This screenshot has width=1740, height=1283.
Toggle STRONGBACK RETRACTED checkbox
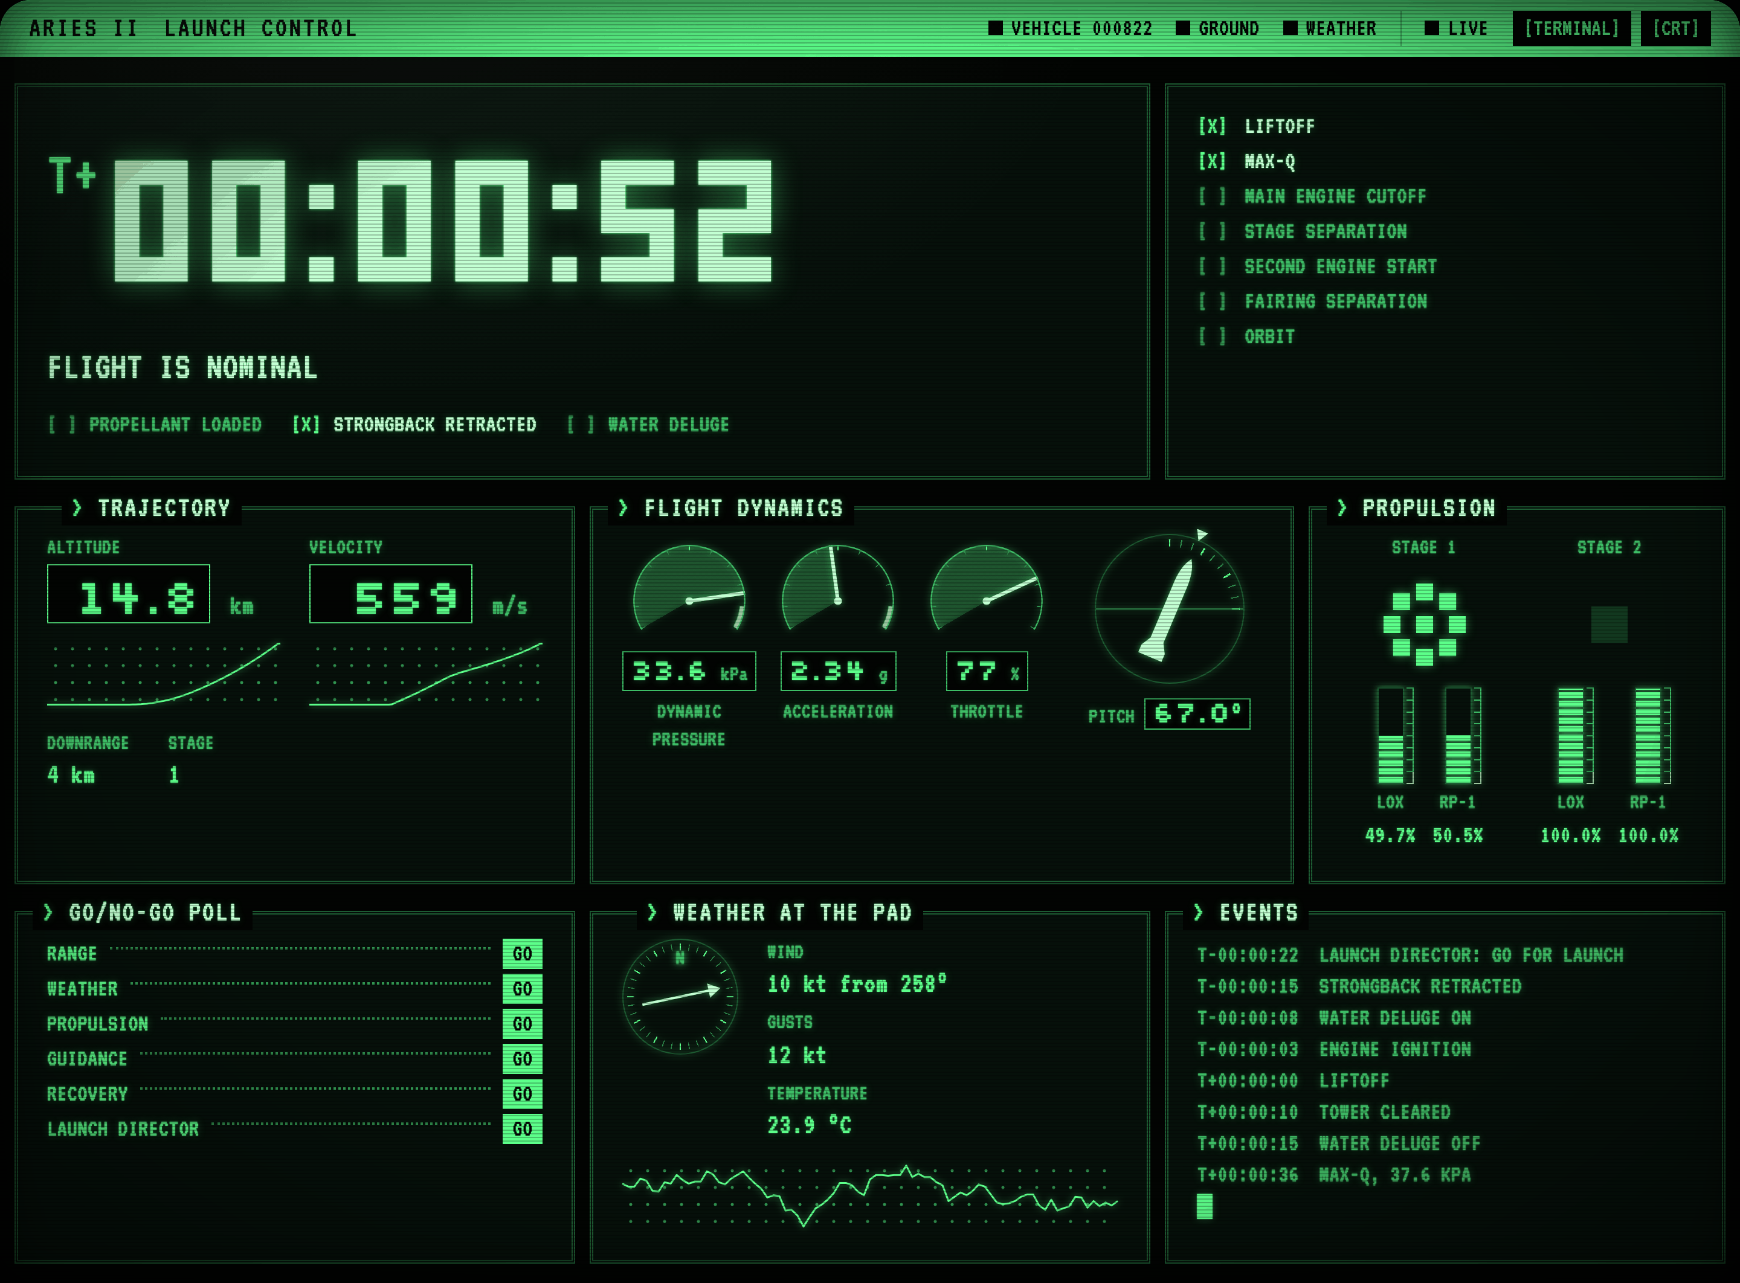(x=306, y=425)
